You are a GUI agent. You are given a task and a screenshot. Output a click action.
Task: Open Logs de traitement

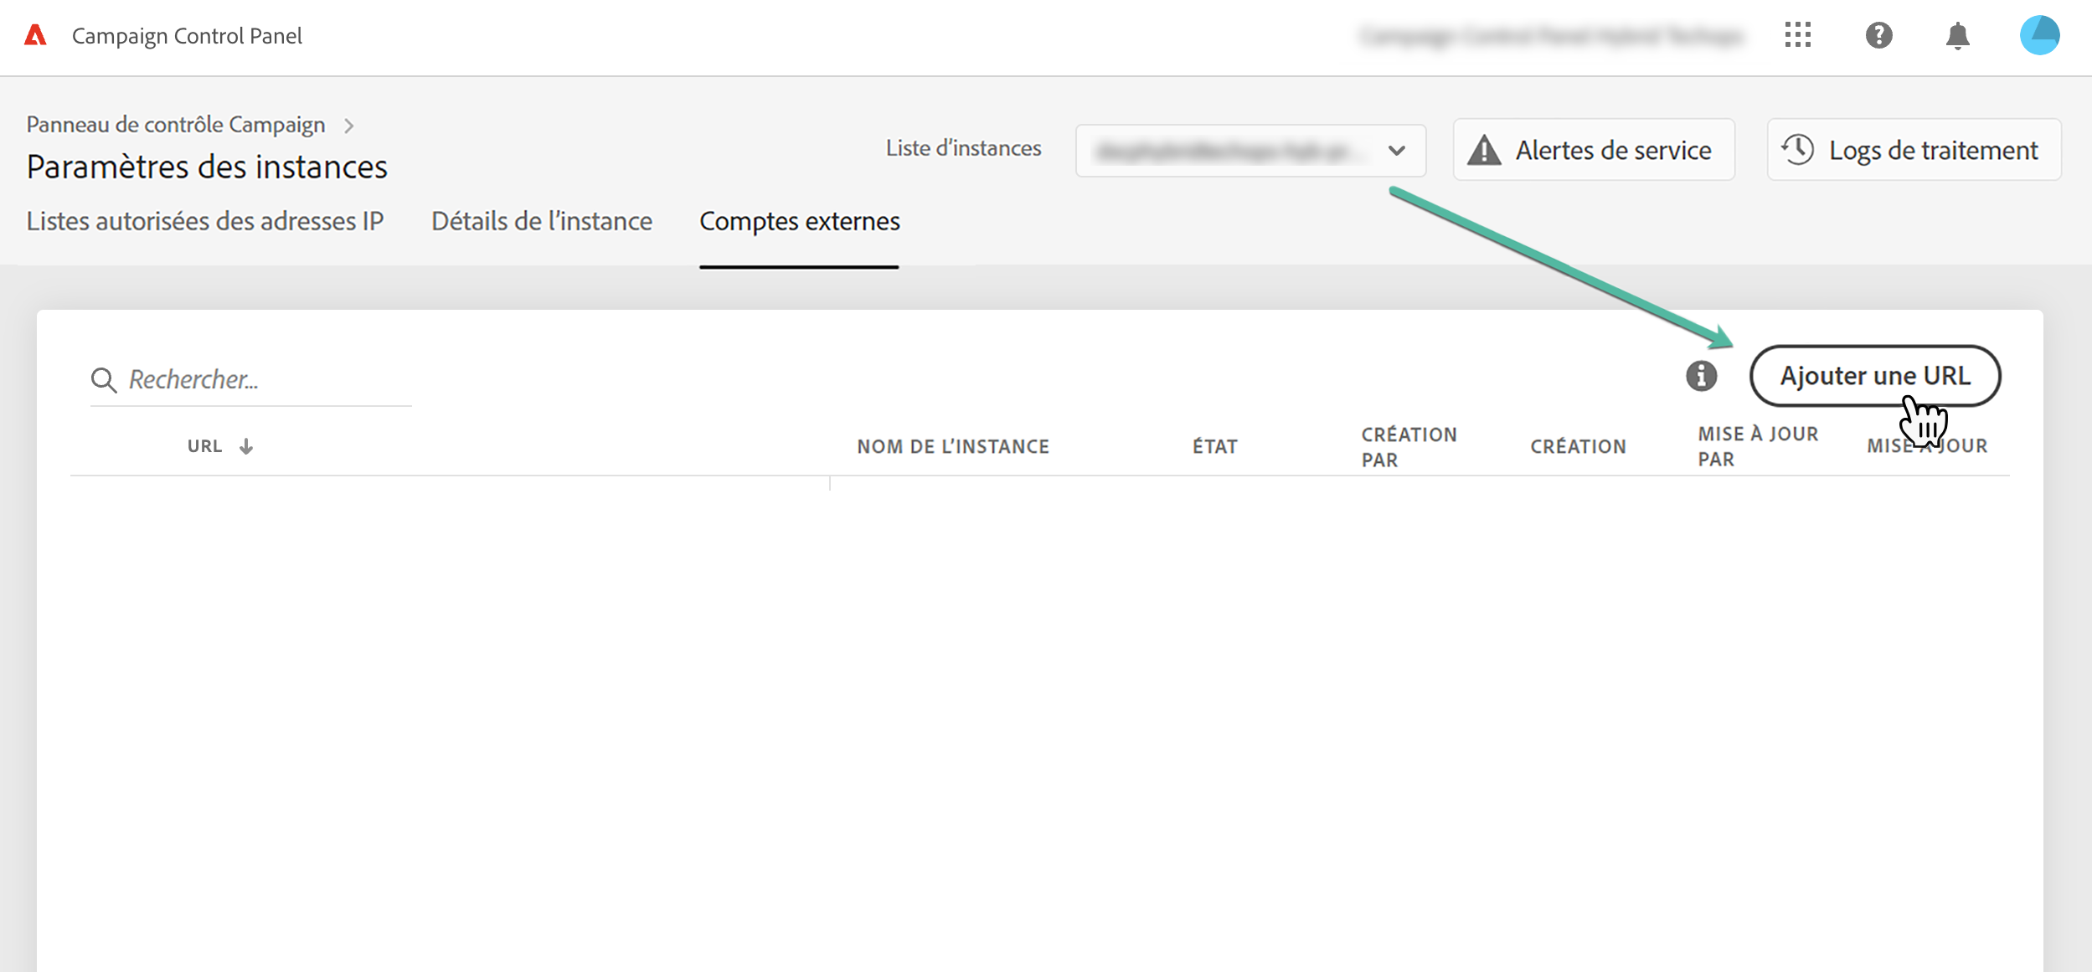click(1914, 150)
